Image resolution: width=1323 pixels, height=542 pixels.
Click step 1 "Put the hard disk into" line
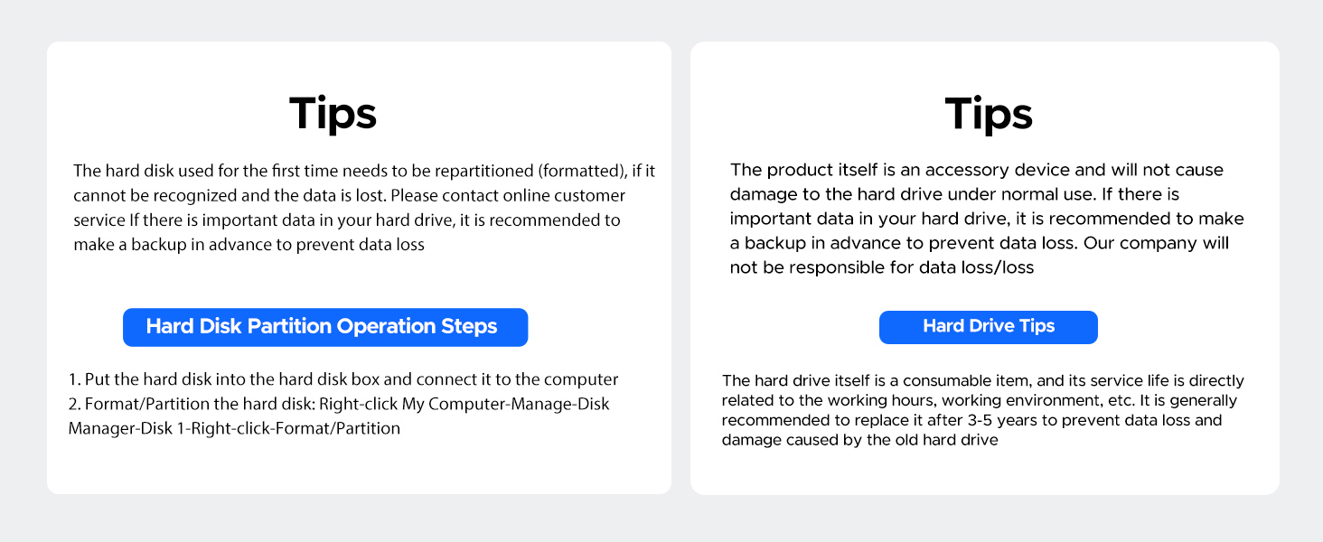click(x=343, y=379)
